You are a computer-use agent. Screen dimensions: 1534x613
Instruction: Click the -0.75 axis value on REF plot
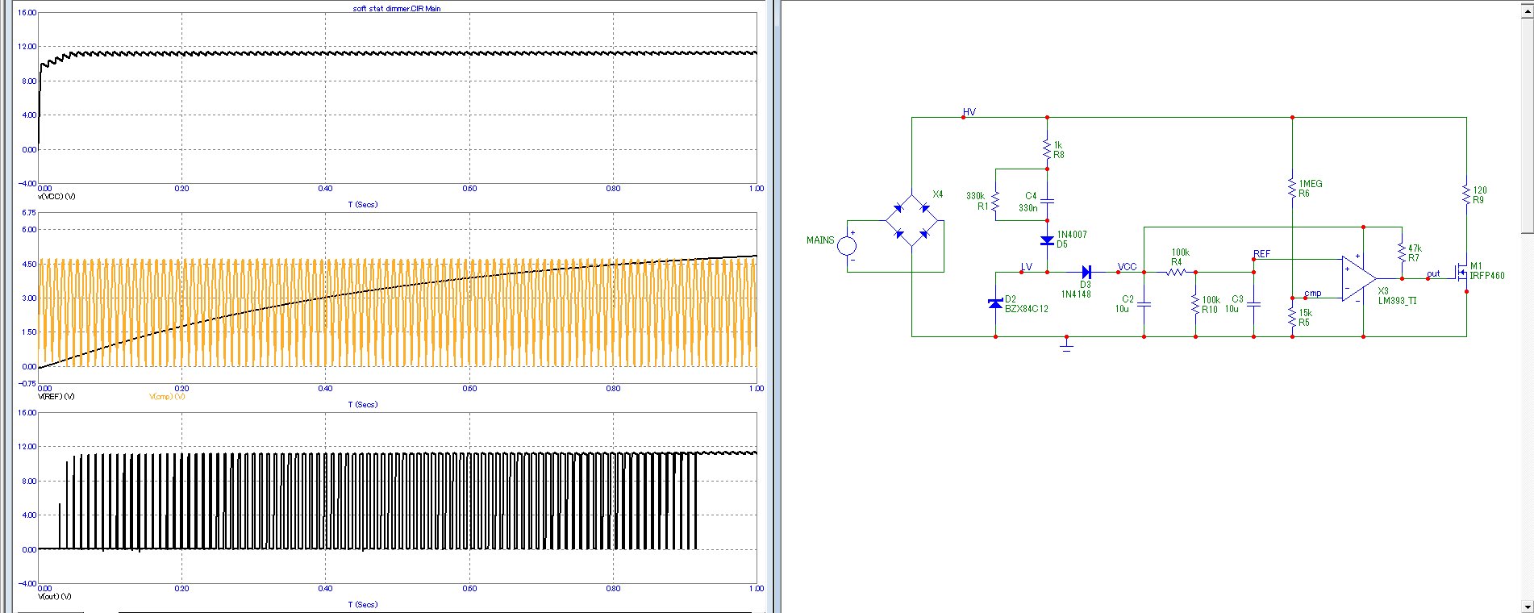click(x=27, y=384)
